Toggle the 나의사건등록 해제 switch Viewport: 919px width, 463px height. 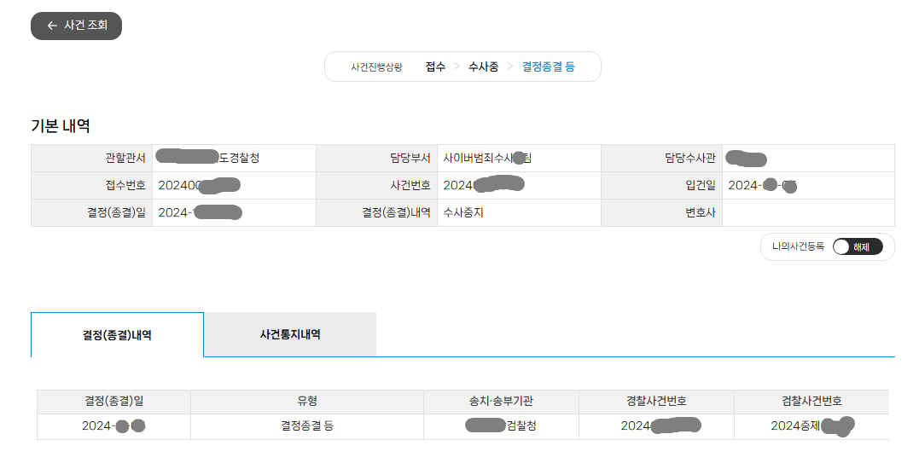[858, 247]
